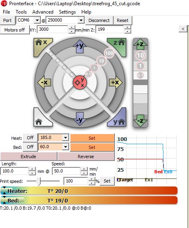Click the Bed temperature gauge bar
Viewport: 189px width, 228px height.
pyautogui.click(x=89, y=200)
